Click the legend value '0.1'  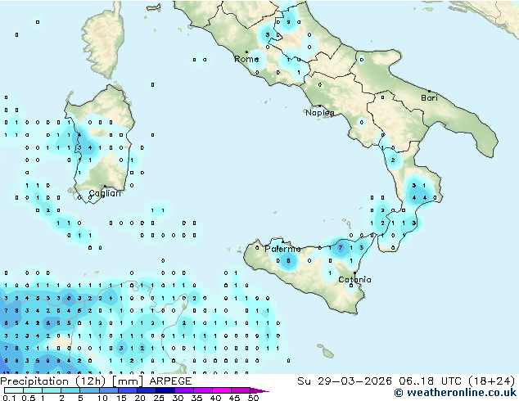click(x=9, y=398)
